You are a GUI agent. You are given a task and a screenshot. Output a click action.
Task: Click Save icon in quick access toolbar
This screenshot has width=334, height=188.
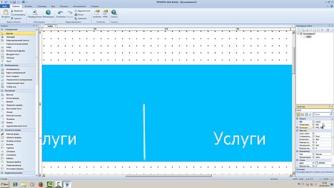coord(14,2)
